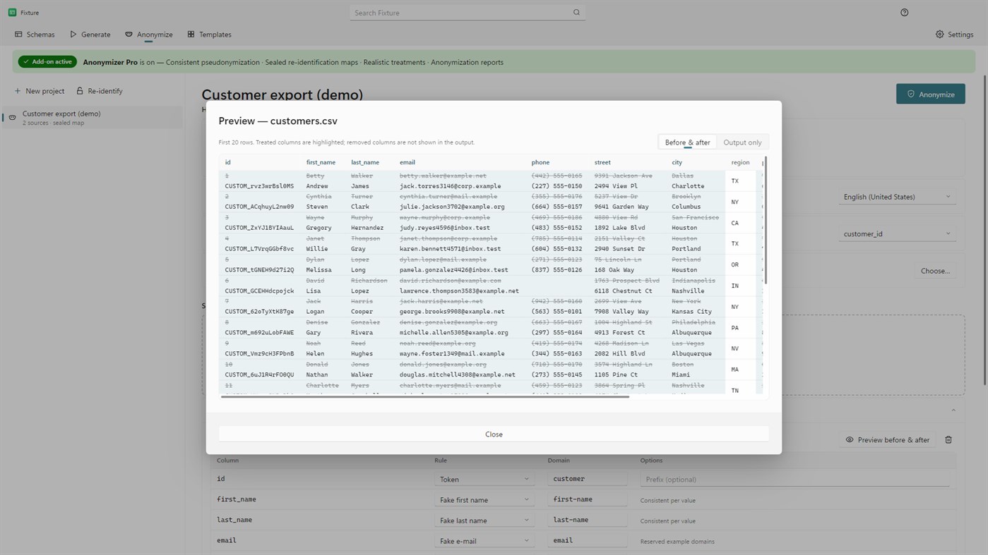
Task: Click the street column header
Action: 602,162
